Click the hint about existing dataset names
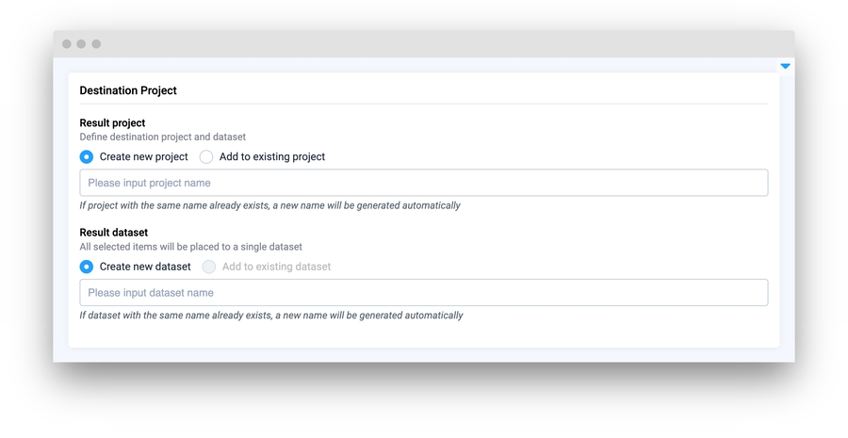The height and width of the screenshot is (438, 848). pos(270,316)
